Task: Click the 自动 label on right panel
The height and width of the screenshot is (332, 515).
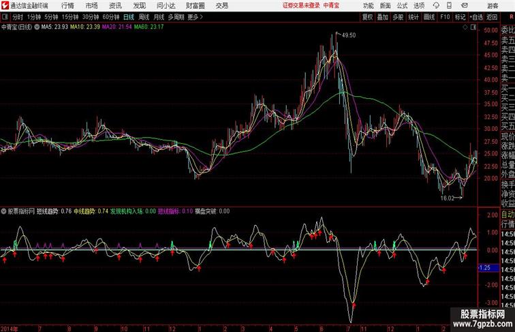Action: point(508,215)
